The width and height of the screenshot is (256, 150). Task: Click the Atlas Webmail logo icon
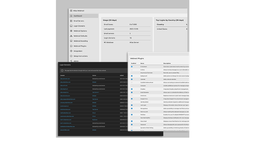[x=71, y=11]
